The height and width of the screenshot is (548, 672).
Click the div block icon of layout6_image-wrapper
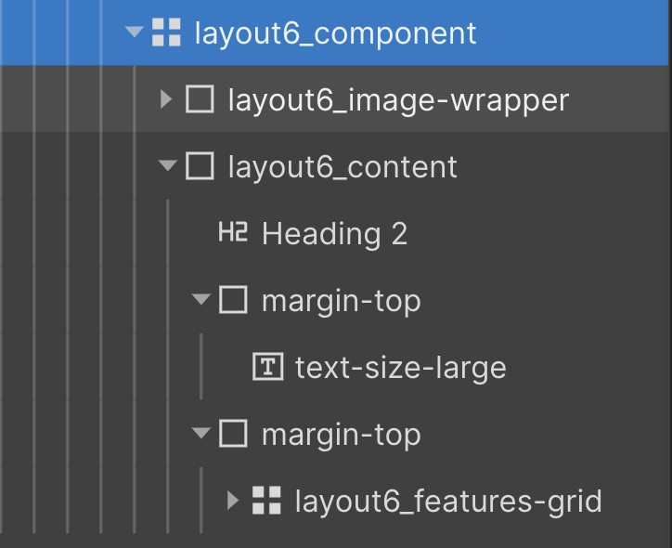pos(200,99)
